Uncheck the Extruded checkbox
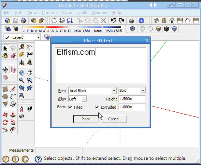This screenshot has height=165, width=201. 97,107
